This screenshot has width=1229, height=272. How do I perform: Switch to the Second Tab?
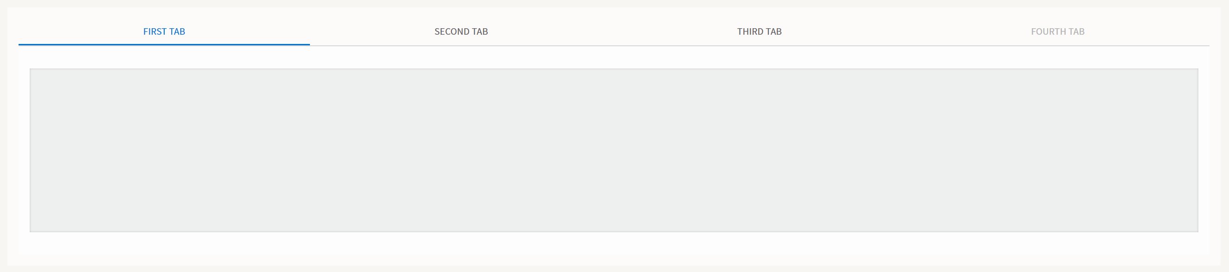point(461,31)
